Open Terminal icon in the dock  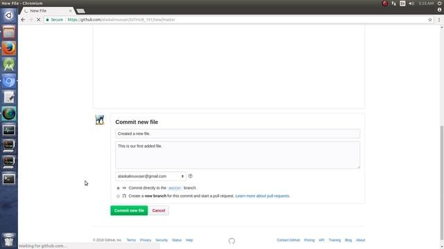(9, 179)
